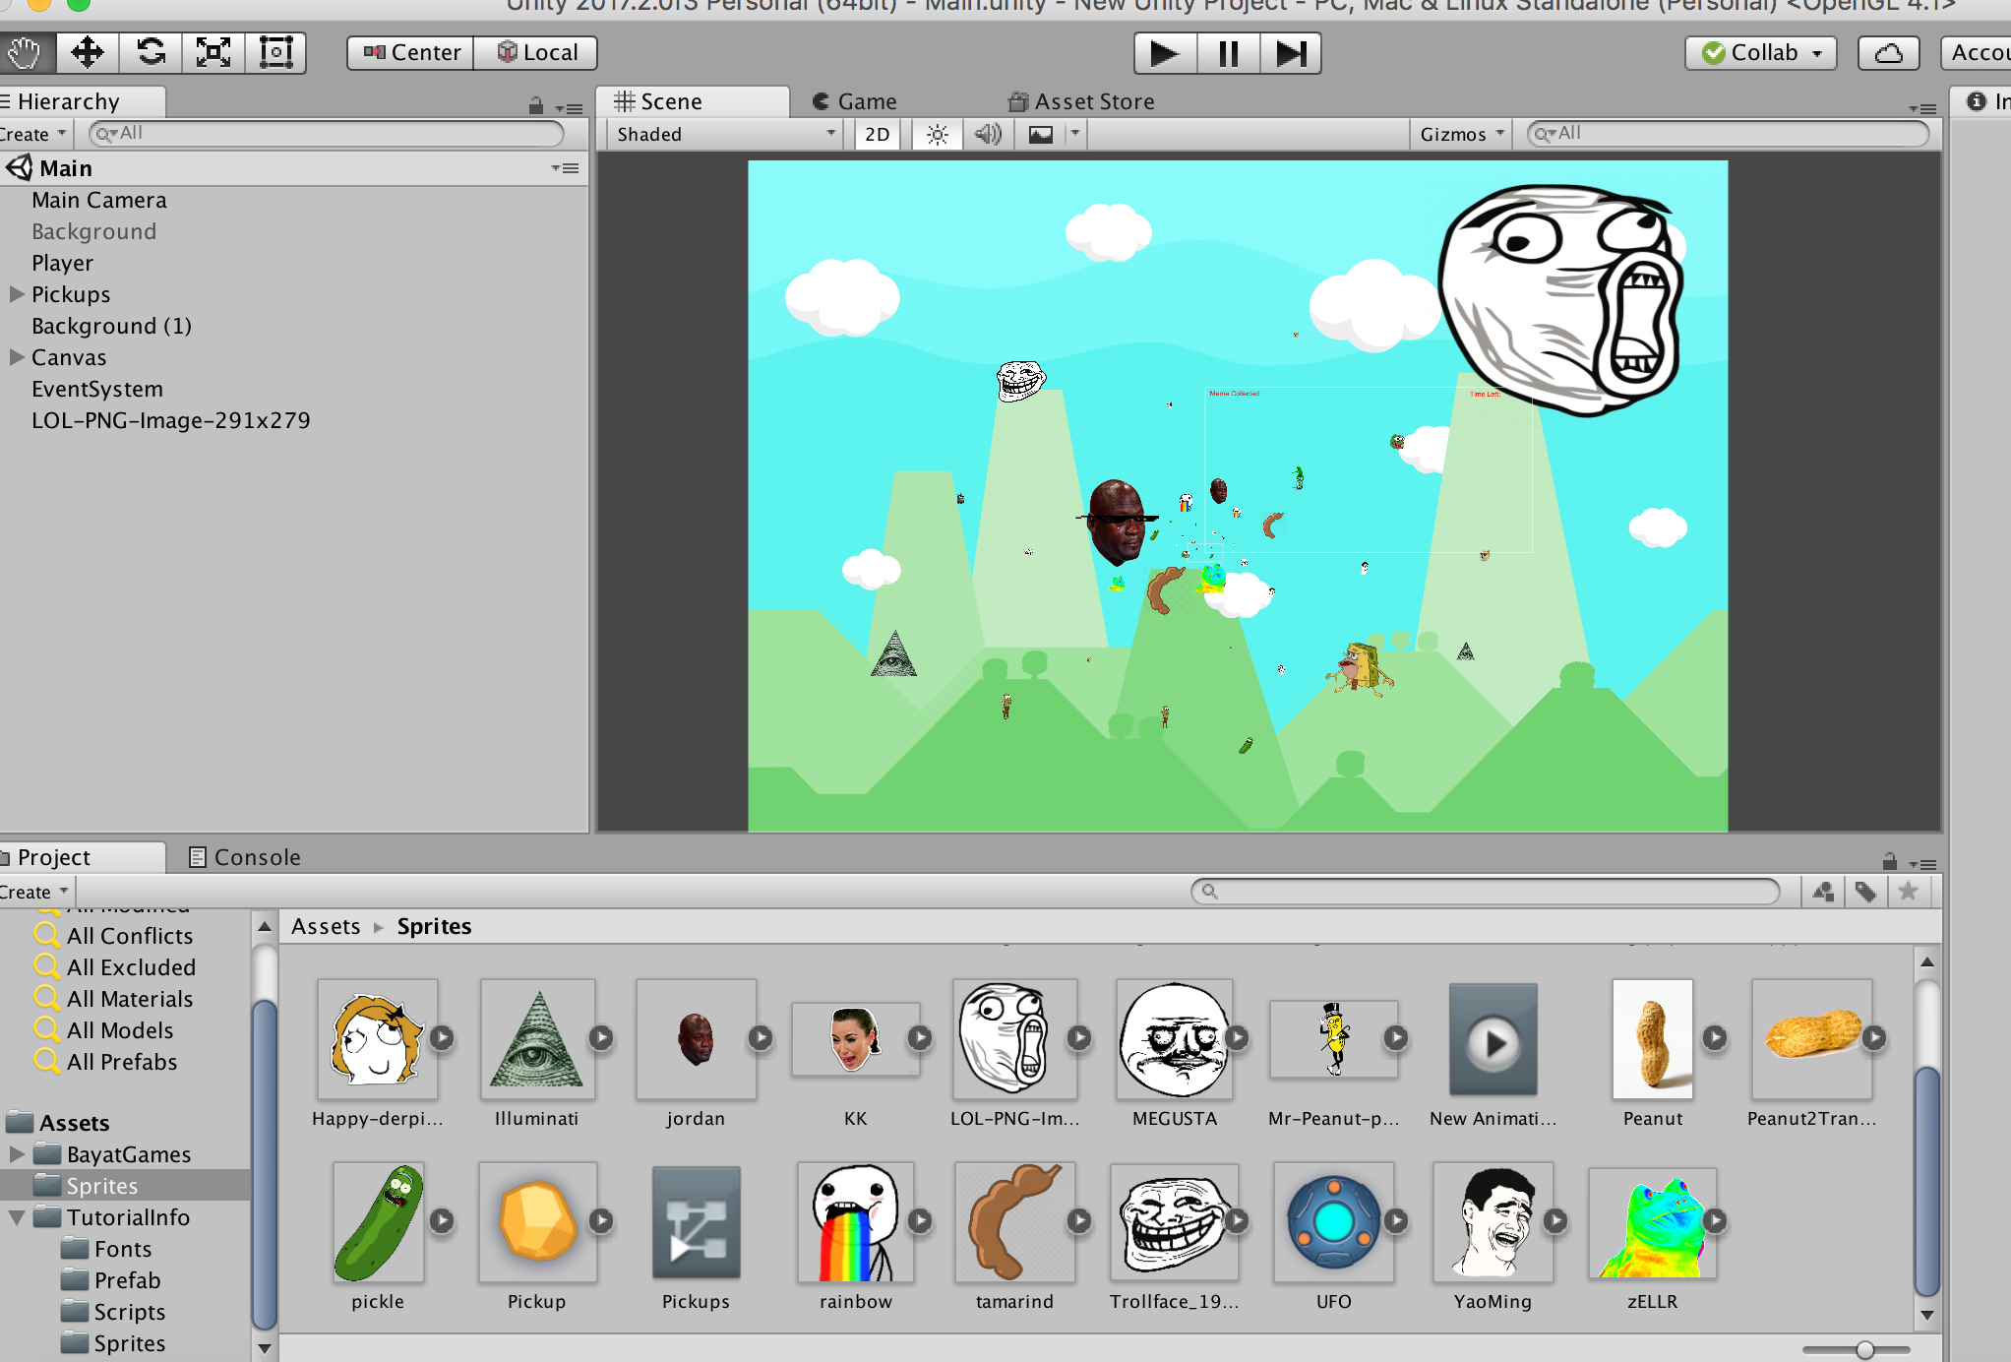The width and height of the screenshot is (2011, 1362).
Task: Open the Shaded draw mode dropdown
Action: (x=725, y=135)
